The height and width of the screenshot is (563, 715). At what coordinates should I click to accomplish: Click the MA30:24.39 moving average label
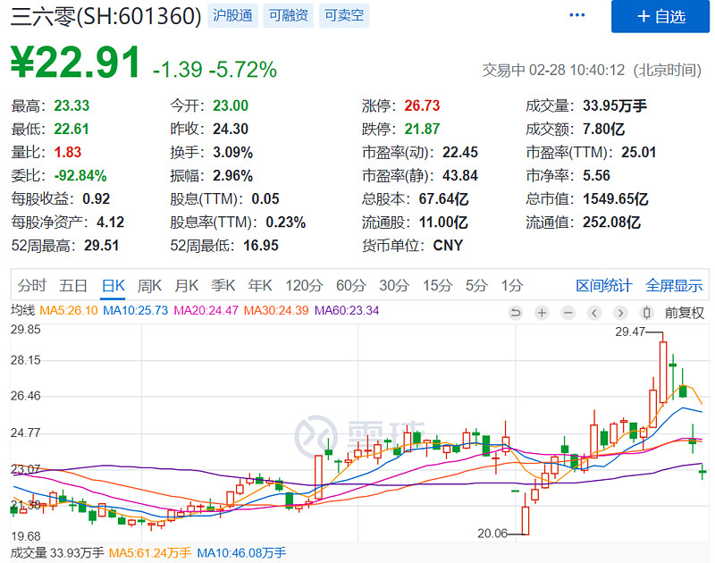click(276, 310)
